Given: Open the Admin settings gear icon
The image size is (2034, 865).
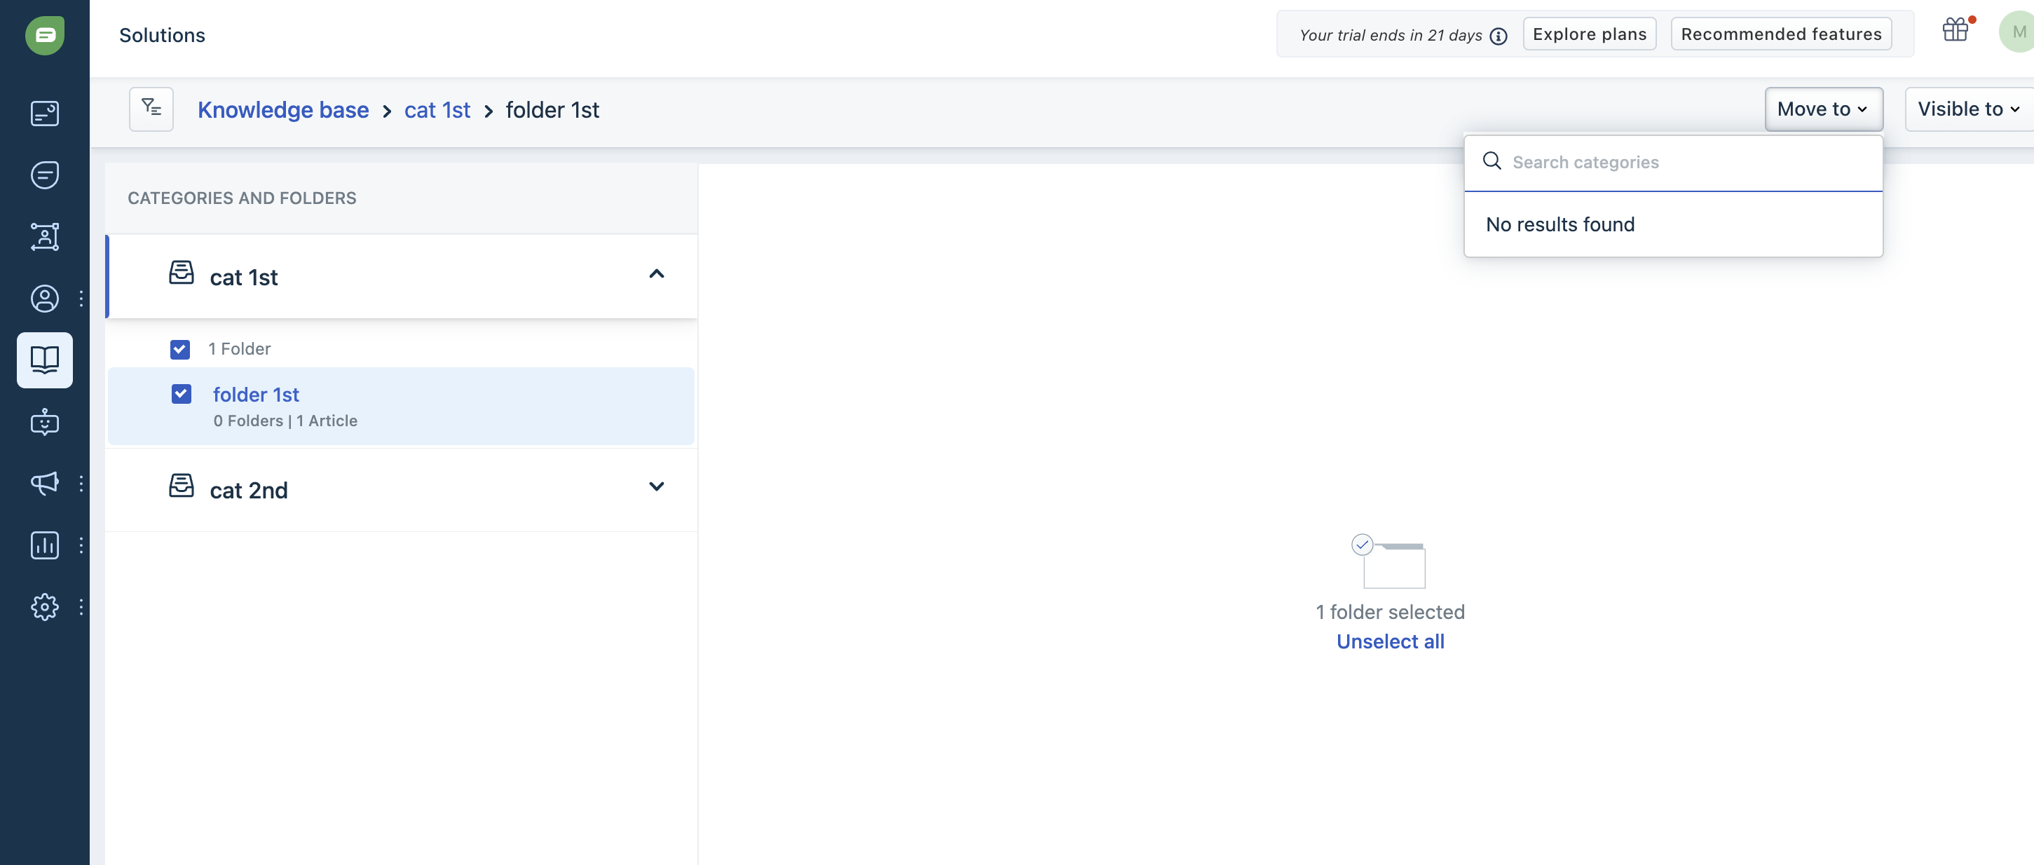Looking at the screenshot, I should point(44,606).
